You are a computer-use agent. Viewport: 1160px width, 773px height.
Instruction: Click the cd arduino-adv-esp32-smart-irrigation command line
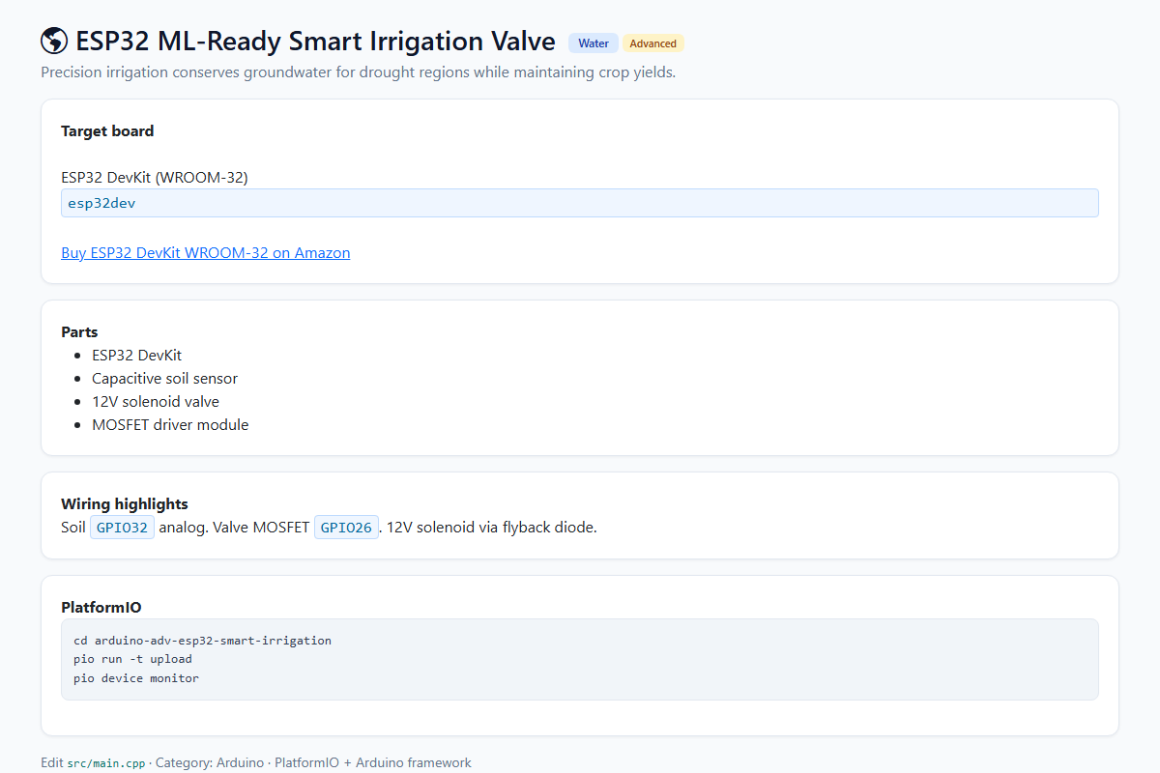[x=202, y=641]
